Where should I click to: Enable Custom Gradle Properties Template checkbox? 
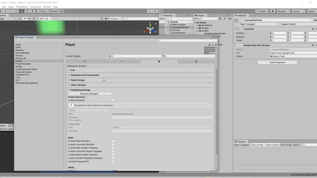pos(113,158)
